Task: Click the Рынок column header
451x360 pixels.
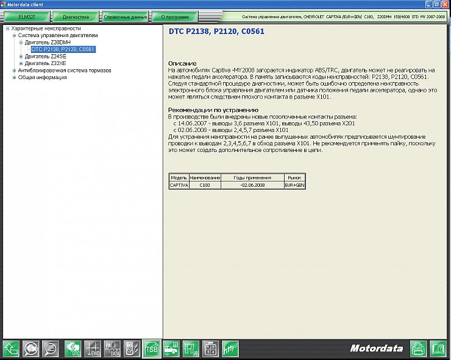Action: pyautogui.click(x=294, y=178)
